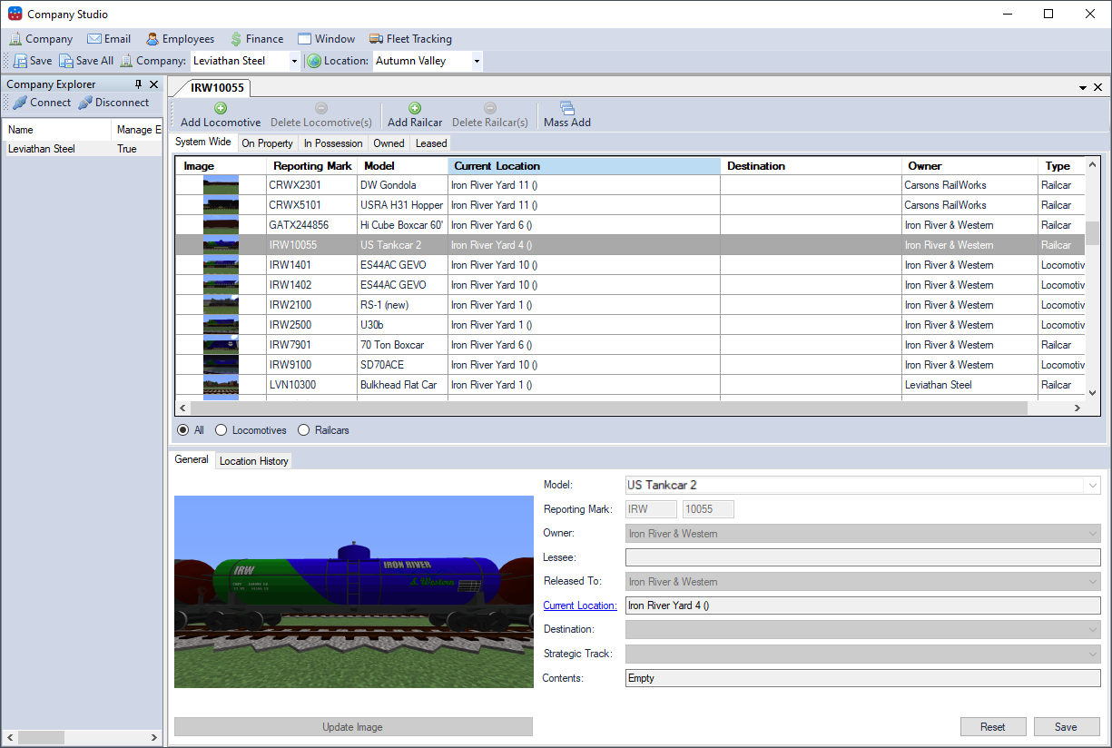Click the Update Image button
Viewport: 1112px width, 748px height.
tap(353, 727)
